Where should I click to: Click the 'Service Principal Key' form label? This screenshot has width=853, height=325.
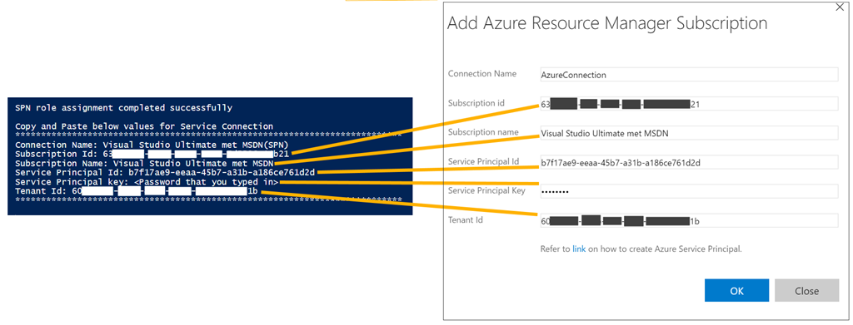pos(486,190)
